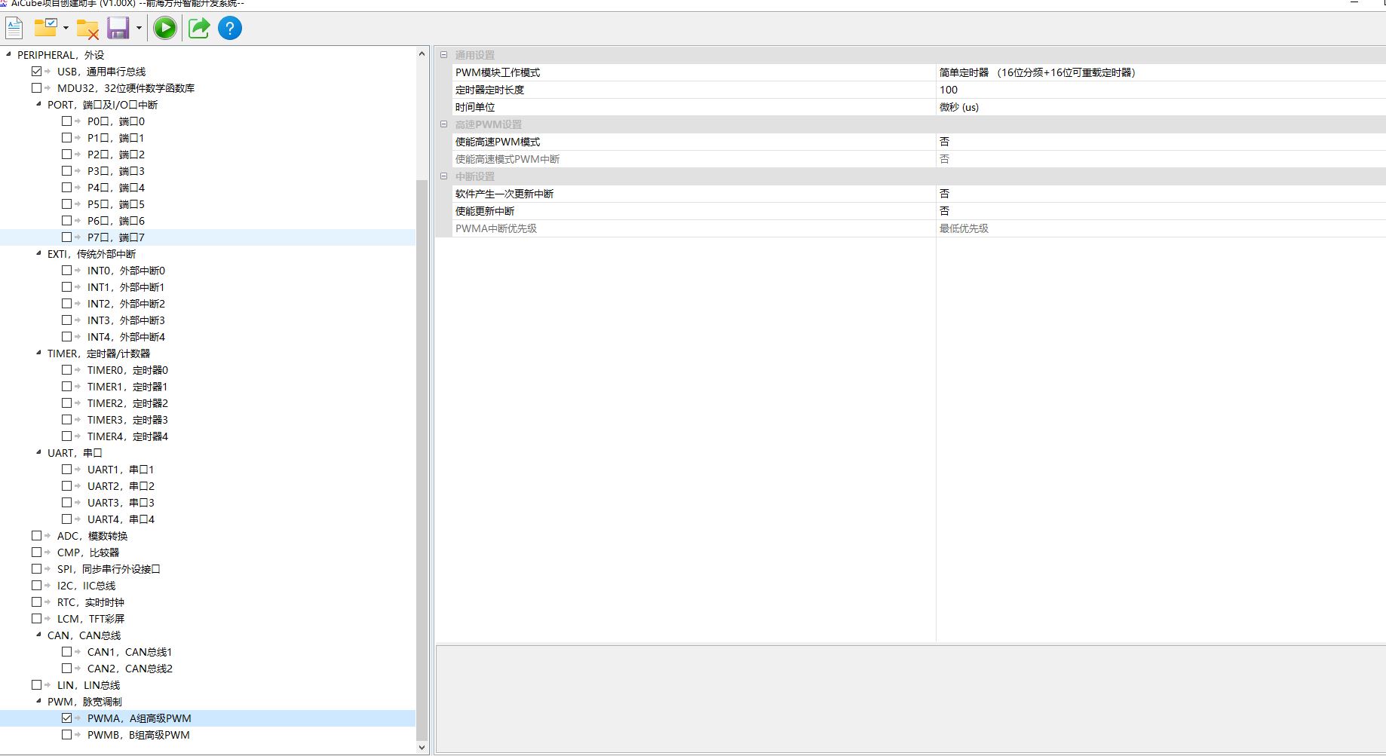Enable the ADC 模数转换 checkbox

[37, 536]
